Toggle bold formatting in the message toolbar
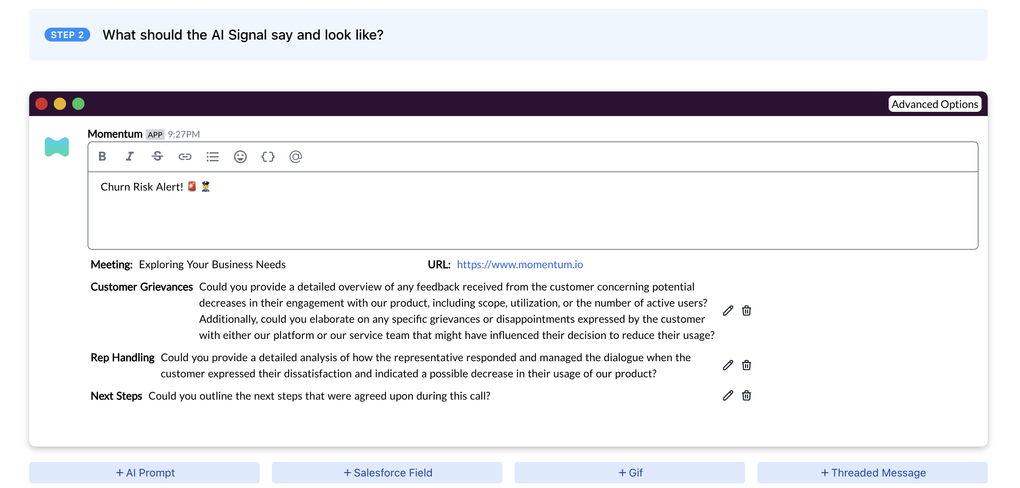The height and width of the screenshot is (488, 1020). pyautogui.click(x=102, y=157)
